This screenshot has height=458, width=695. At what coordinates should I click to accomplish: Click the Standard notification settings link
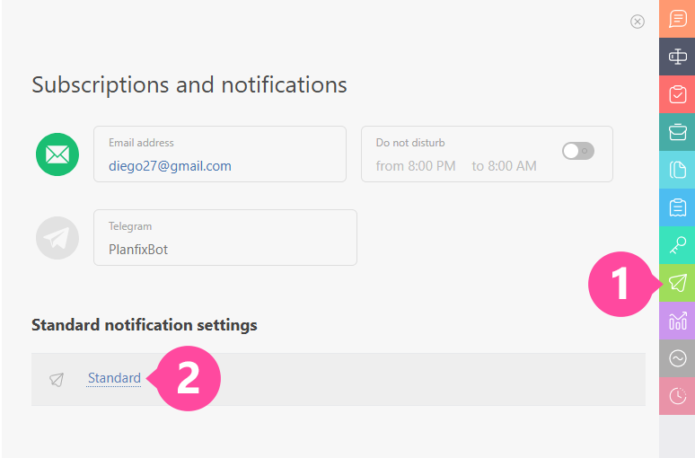(114, 378)
